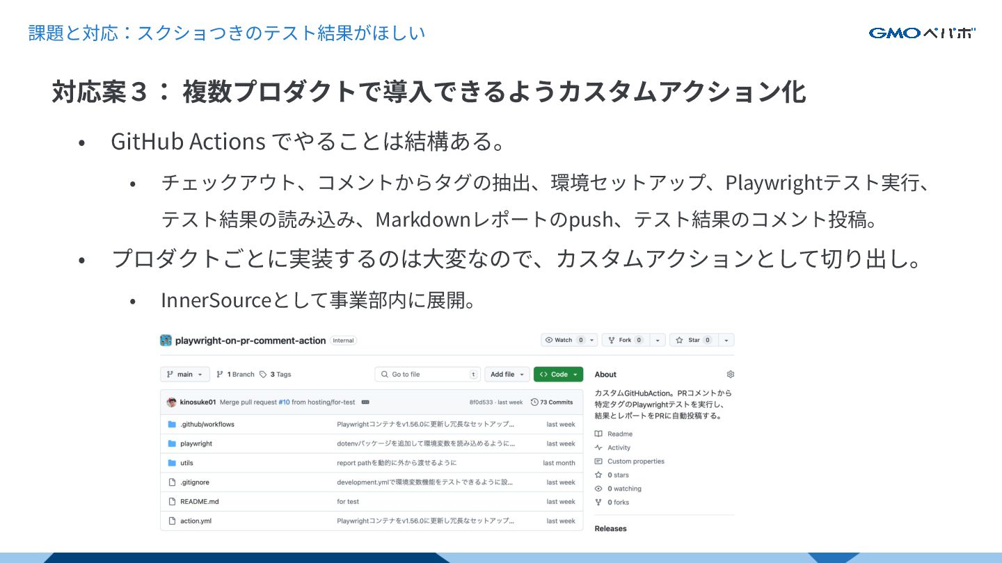Open the 'for test' commit message
Viewport: 1002px width, 563px height.
(x=348, y=501)
